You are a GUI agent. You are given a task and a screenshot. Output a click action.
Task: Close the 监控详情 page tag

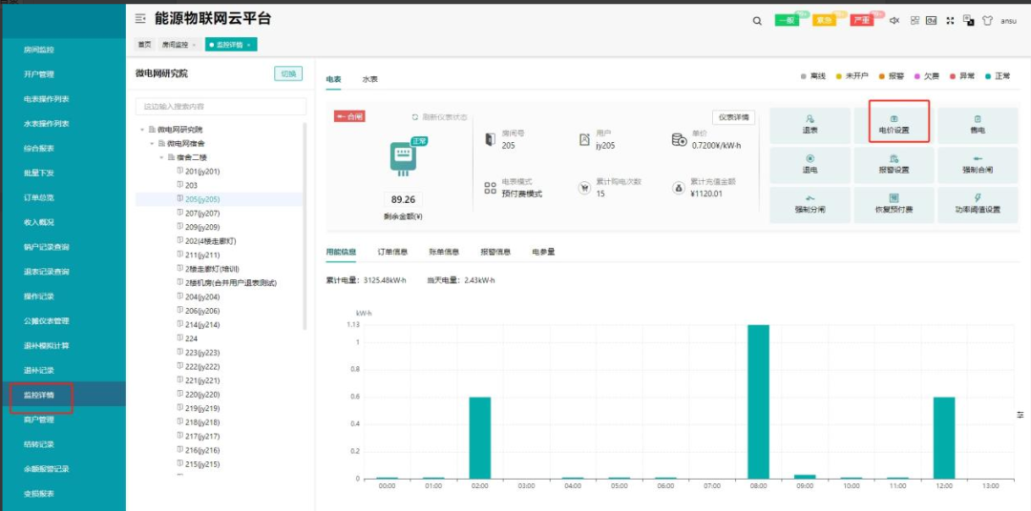[x=249, y=45]
